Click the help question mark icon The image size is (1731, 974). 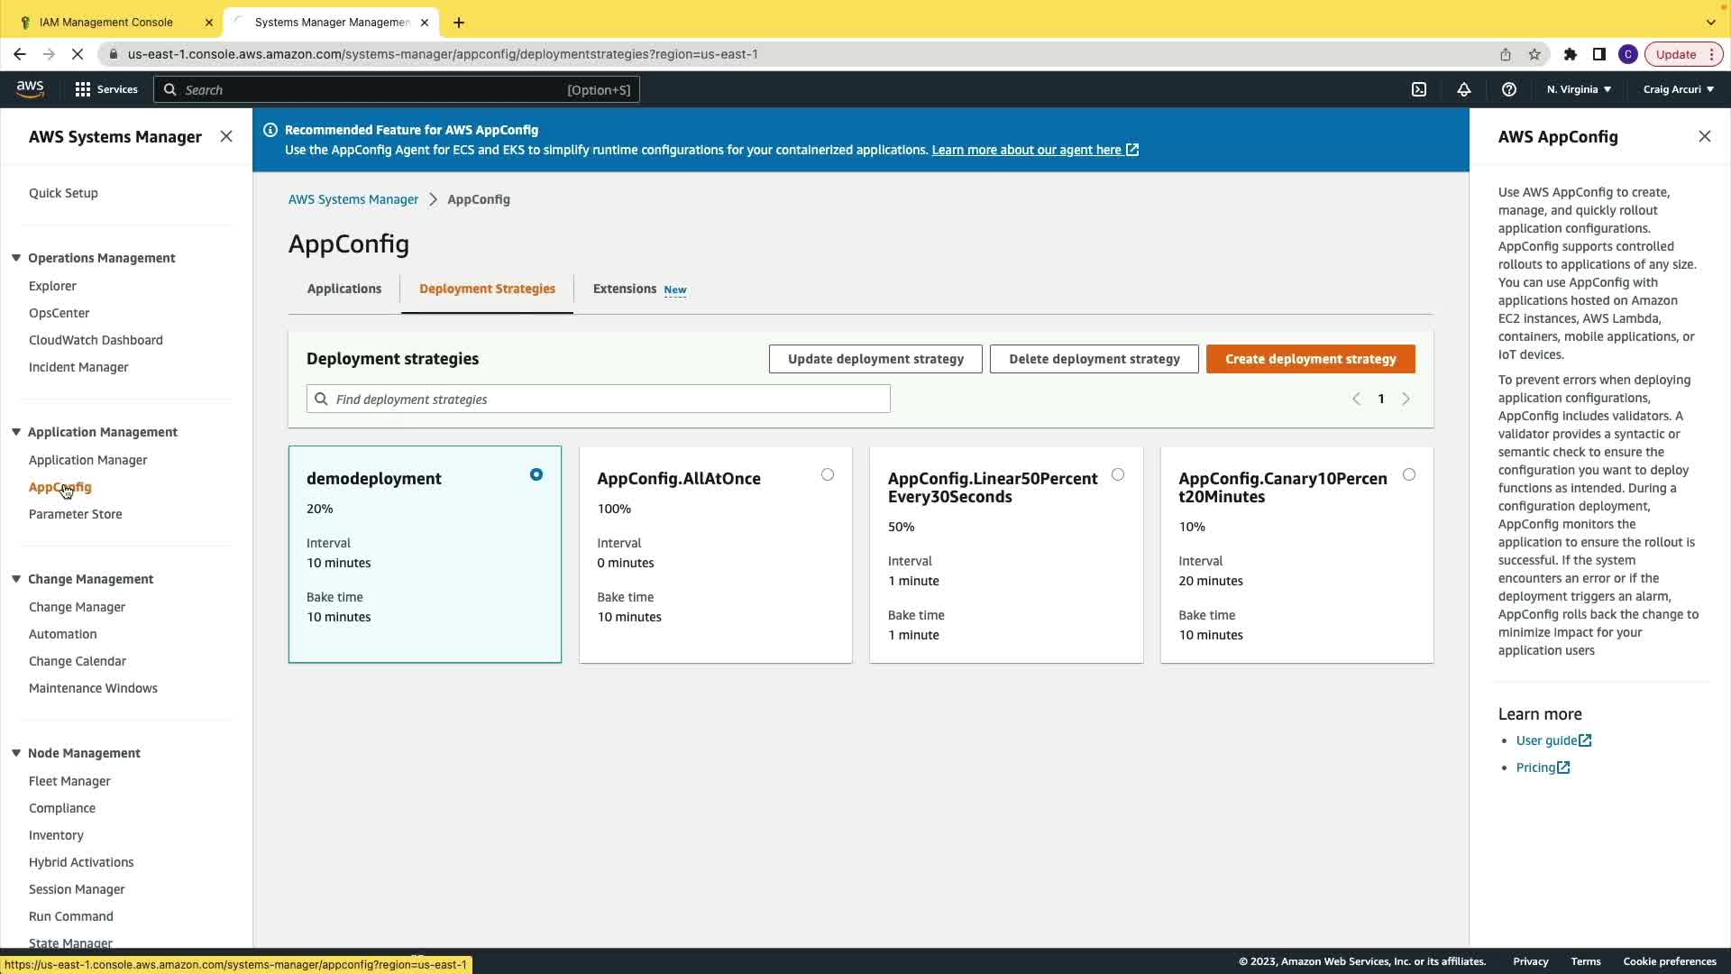(1509, 89)
